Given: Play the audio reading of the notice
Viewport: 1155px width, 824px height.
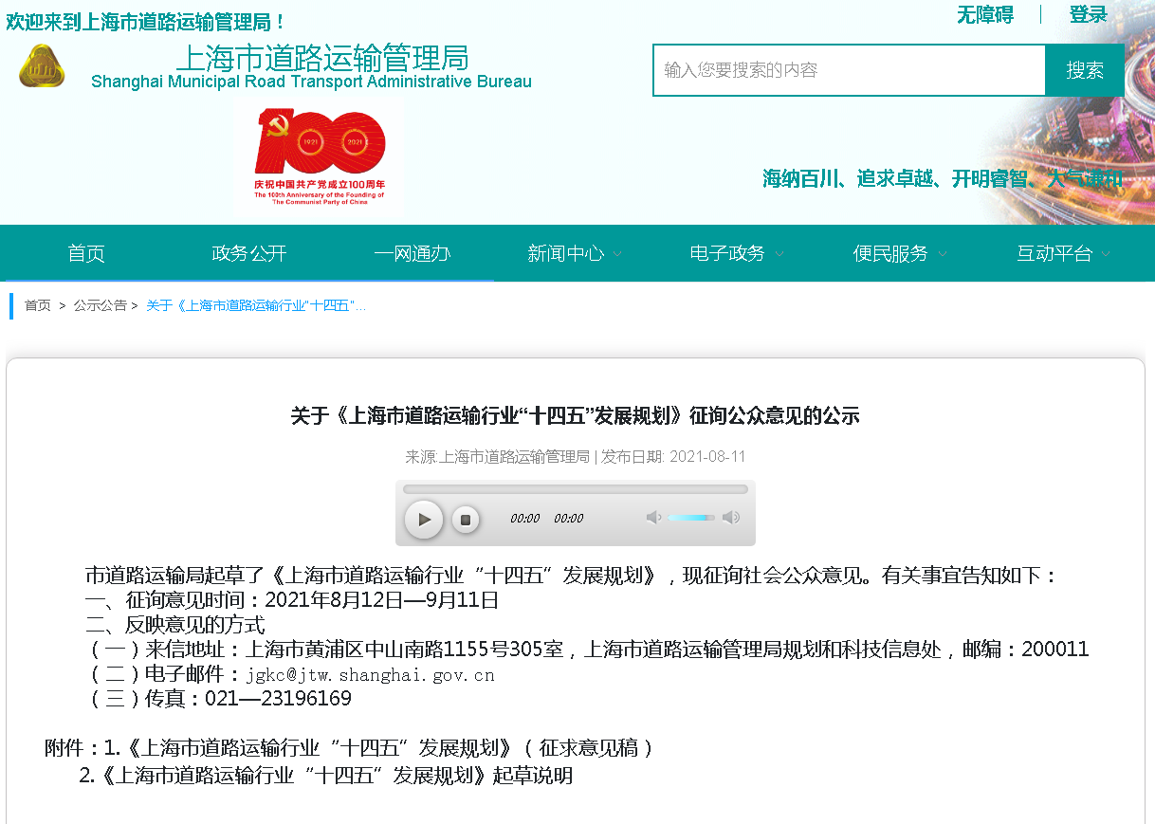Looking at the screenshot, I should tap(424, 519).
